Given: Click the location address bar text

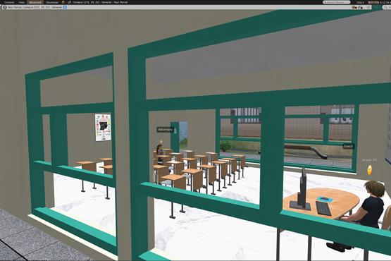Looking at the screenshot, I should (35, 7).
